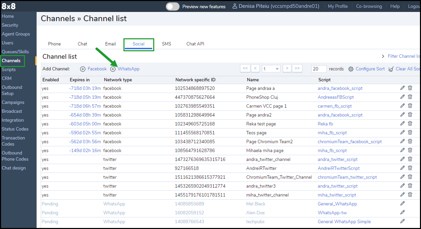The image size is (421, 229).
Task: Click into the records per page field
Action: click(x=319, y=69)
